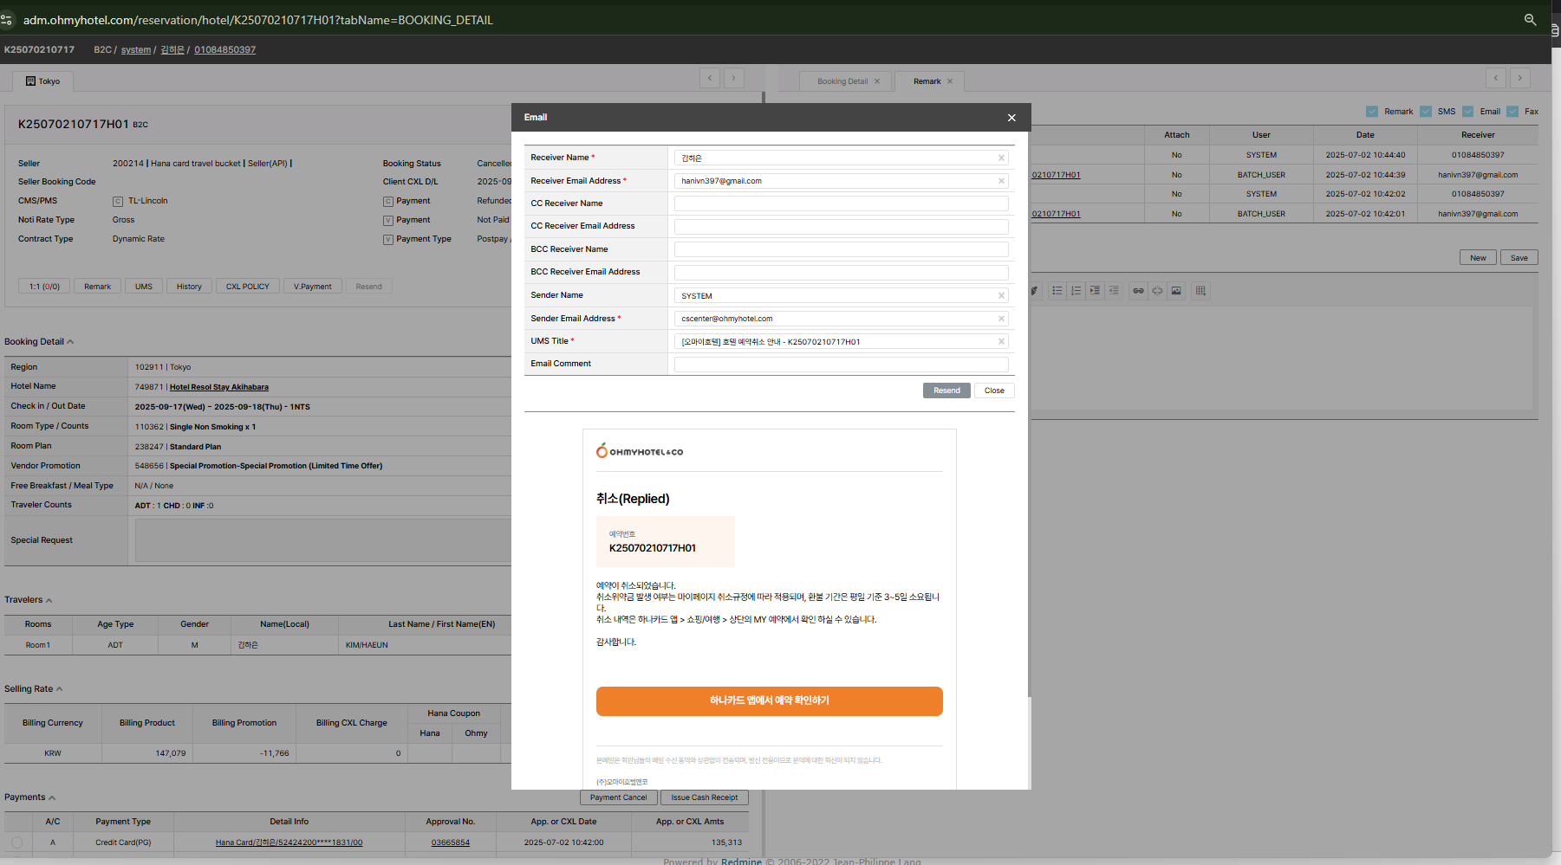Clear the UMS Title field using its X icon
1561x865 pixels.
pyautogui.click(x=1001, y=342)
